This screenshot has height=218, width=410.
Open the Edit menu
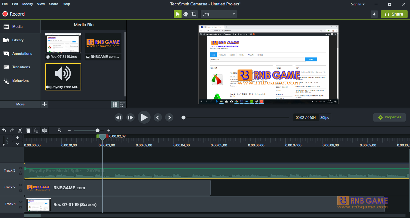(x=15, y=4)
